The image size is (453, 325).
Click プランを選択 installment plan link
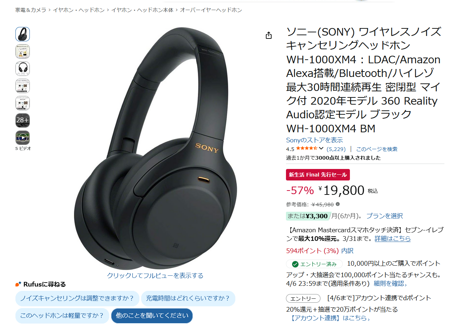pos(384,216)
